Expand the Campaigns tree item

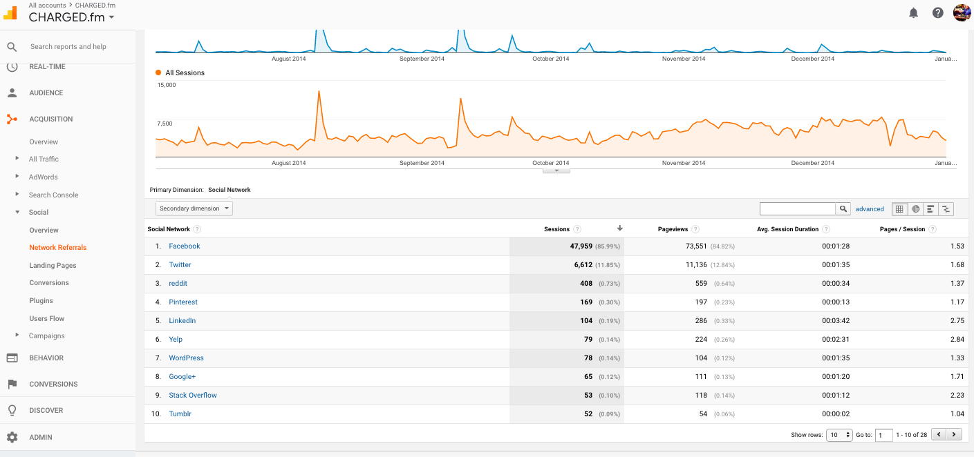click(17, 336)
